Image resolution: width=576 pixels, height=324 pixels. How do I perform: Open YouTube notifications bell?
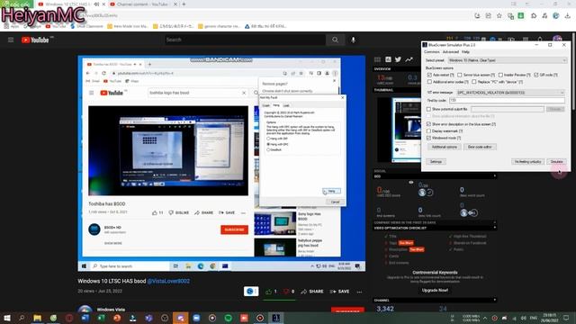click(540, 40)
